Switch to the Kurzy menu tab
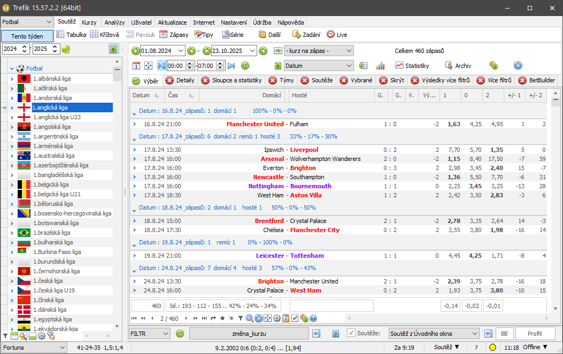The width and height of the screenshot is (563, 354). coord(89,22)
